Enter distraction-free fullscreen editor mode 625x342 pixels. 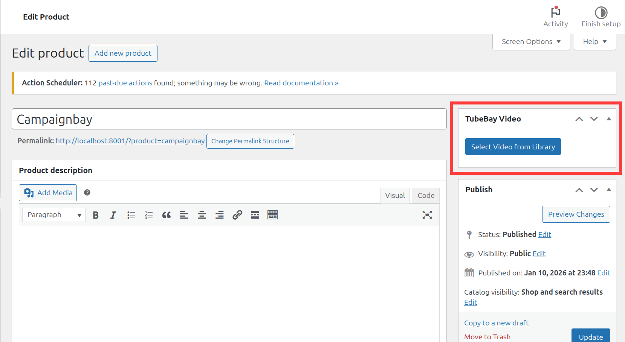tap(427, 215)
